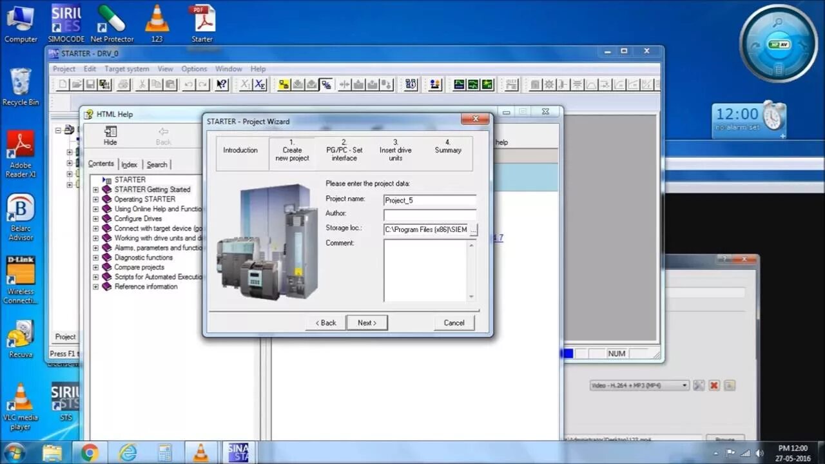Click the Chrome taskbar icon
825x464 pixels.
(x=90, y=452)
